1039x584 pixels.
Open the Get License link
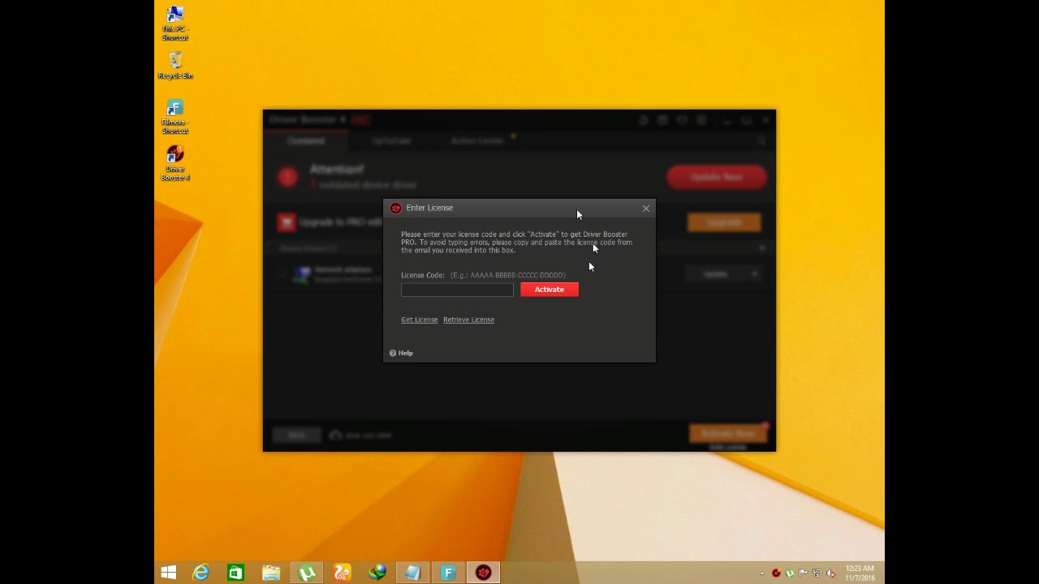click(x=419, y=320)
